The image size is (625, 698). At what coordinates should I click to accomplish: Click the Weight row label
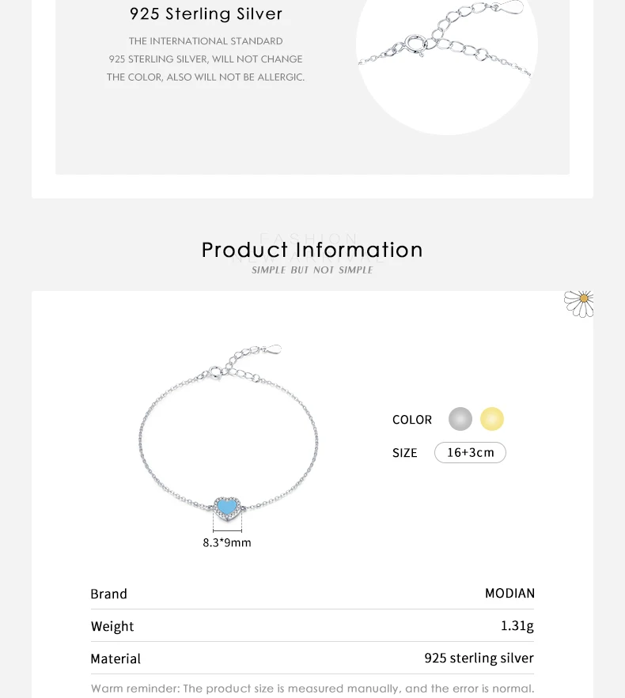point(112,626)
